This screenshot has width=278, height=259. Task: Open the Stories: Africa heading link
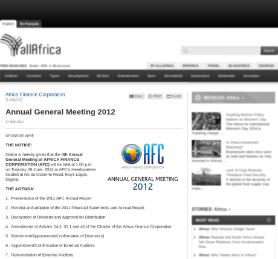[211, 209]
